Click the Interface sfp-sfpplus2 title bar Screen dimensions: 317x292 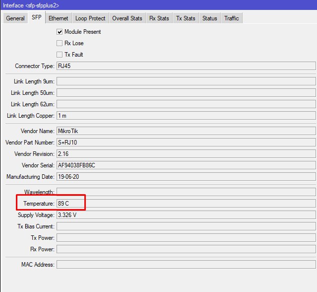click(159, 5)
